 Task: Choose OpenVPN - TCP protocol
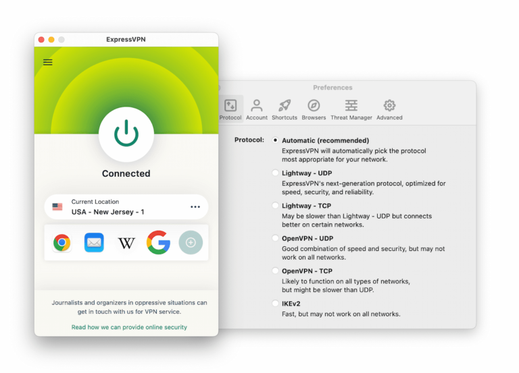pos(275,271)
